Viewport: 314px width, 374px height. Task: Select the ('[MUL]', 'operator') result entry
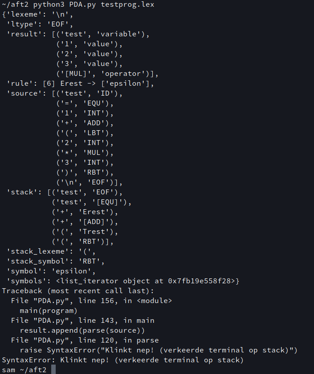[x=107, y=74]
